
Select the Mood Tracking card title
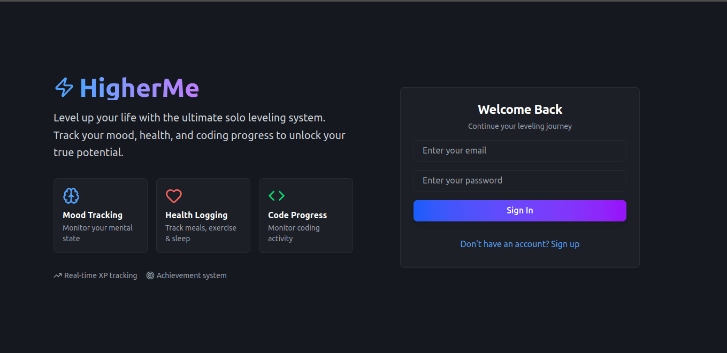(x=93, y=215)
